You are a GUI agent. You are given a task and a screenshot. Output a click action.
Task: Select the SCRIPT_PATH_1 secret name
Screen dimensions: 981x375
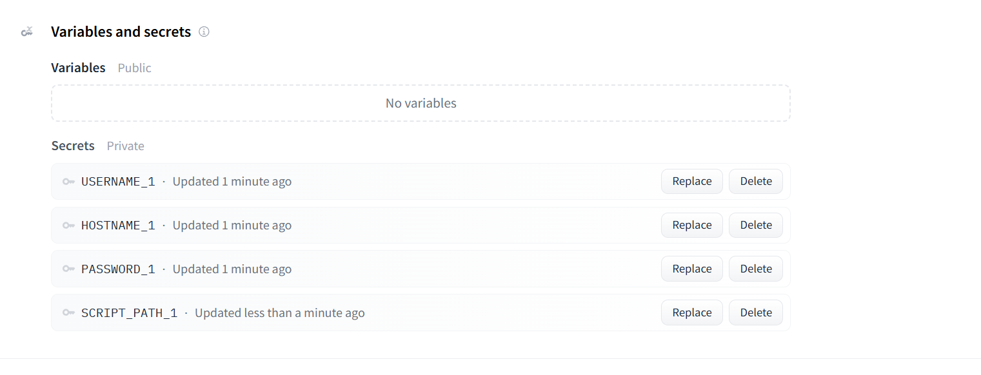pyautogui.click(x=129, y=313)
